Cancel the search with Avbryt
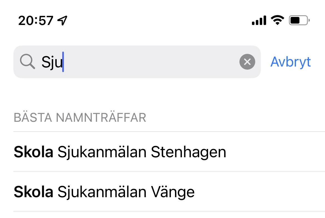Image resolution: width=325 pixels, height=218 pixels. 291,62
